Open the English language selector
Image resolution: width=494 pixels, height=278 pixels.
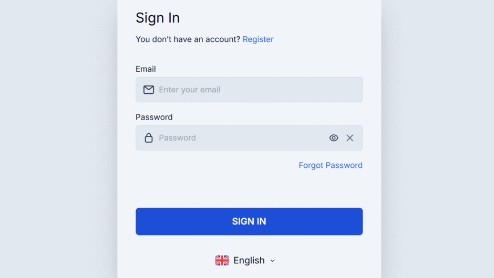[249, 261]
